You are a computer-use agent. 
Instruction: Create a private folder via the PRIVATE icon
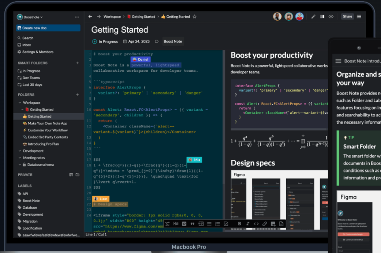(77, 175)
